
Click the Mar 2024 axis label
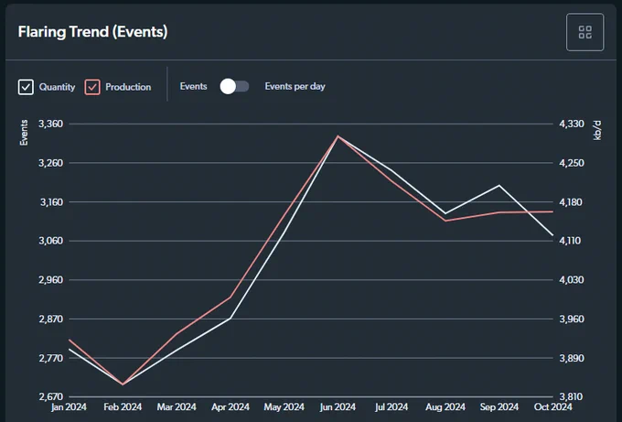[177, 407]
